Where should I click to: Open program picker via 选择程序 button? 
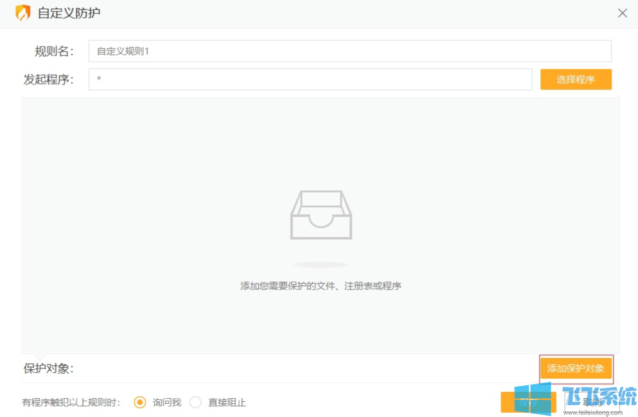575,79
